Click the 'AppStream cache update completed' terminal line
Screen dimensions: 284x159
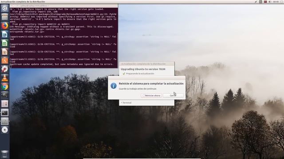tap(62, 64)
